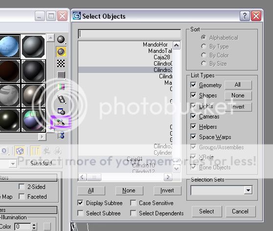Click the Select by Material icon
The height and width of the screenshot is (231, 273).
pos(61,122)
